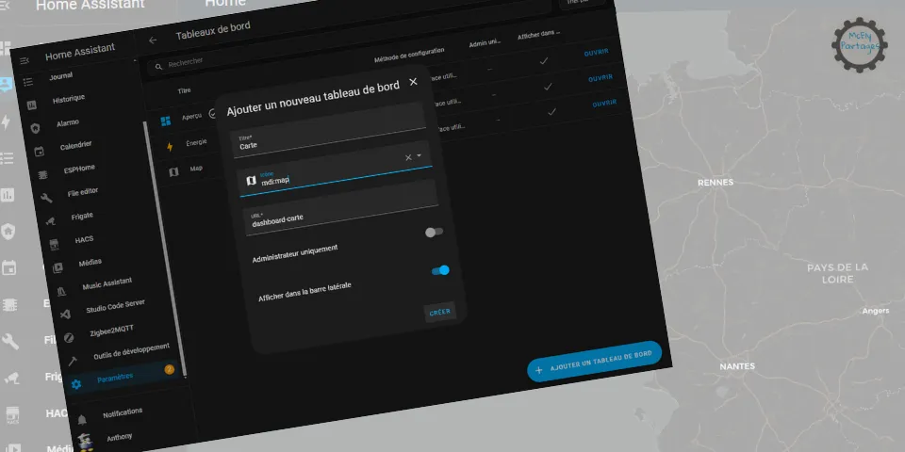Sort by Méthode de configuration column header

click(409, 55)
